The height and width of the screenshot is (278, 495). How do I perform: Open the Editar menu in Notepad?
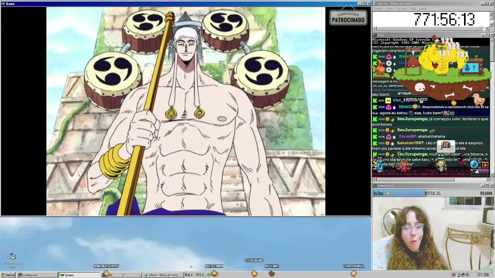[389, 8]
